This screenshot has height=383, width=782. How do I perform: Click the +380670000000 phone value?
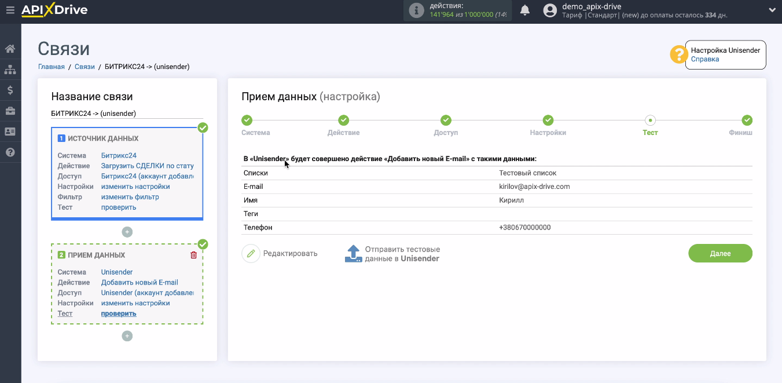[x=525, y=228]
